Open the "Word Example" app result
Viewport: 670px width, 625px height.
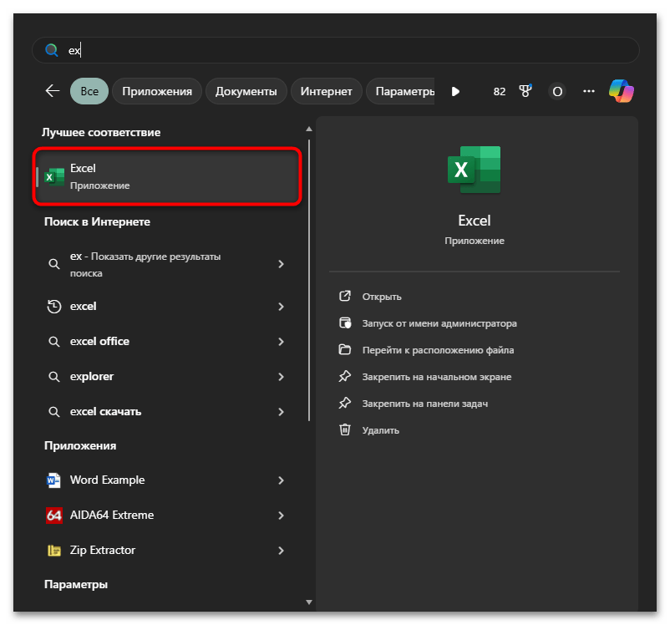[165, 480]
